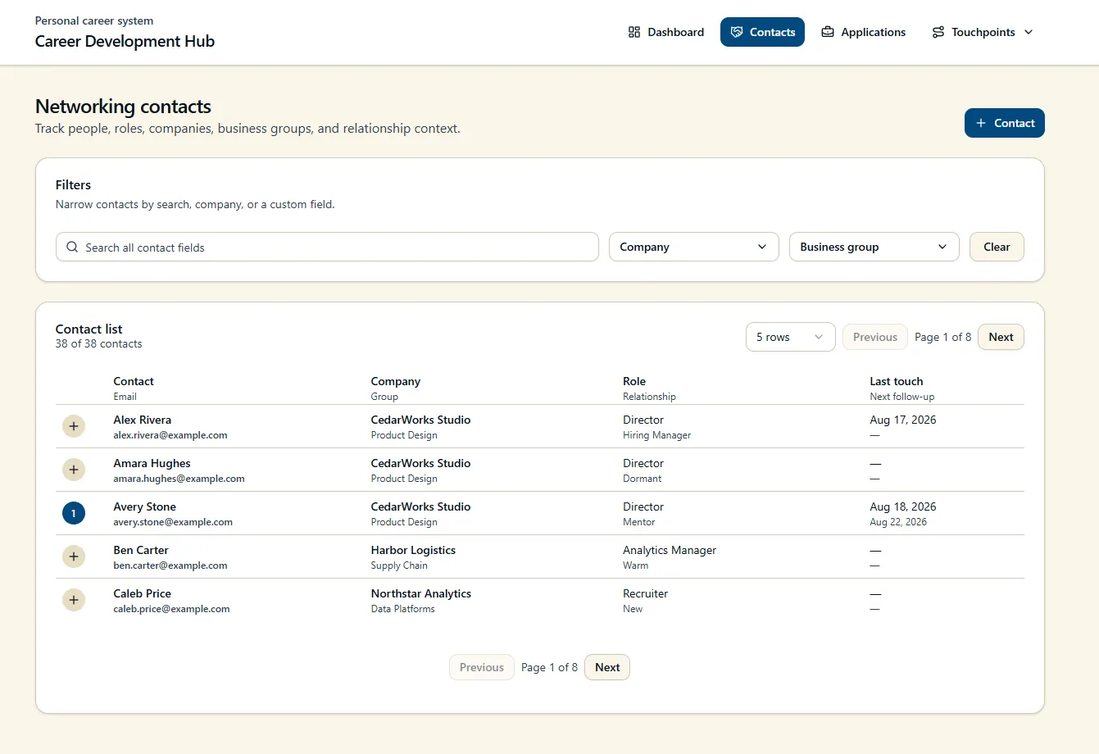The width and height of the screenshot is (1099, 754).
Task: Open the Company filter dropdown
Action: tap(694, 247)
